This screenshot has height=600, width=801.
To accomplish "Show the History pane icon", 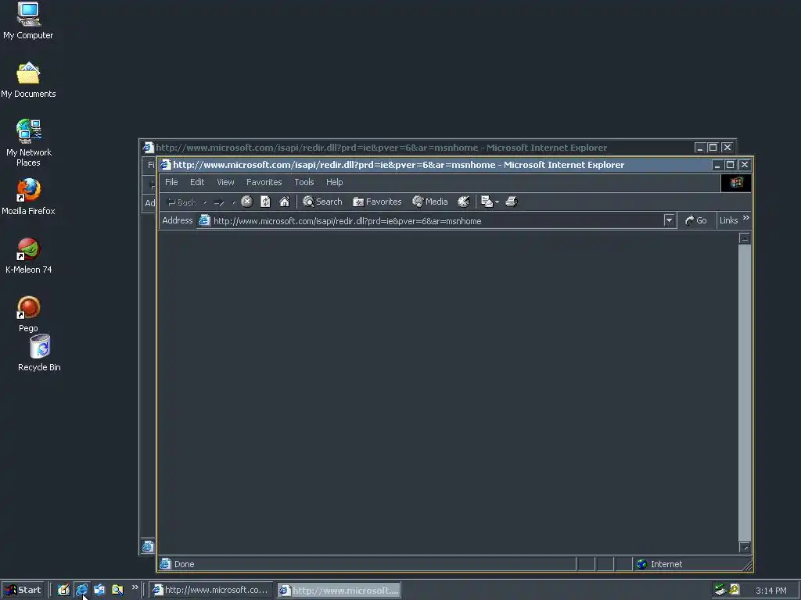I will tap(463, 202).
